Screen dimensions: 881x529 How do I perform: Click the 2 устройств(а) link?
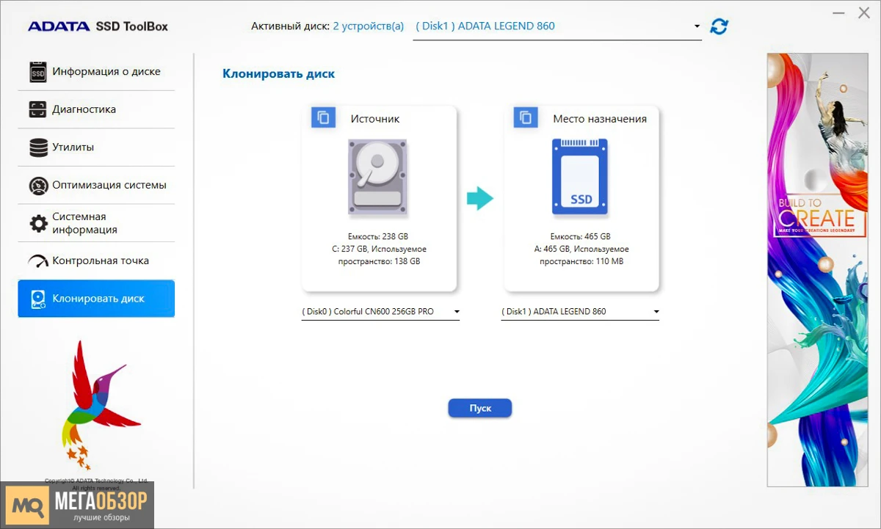(x=368, y=26)
